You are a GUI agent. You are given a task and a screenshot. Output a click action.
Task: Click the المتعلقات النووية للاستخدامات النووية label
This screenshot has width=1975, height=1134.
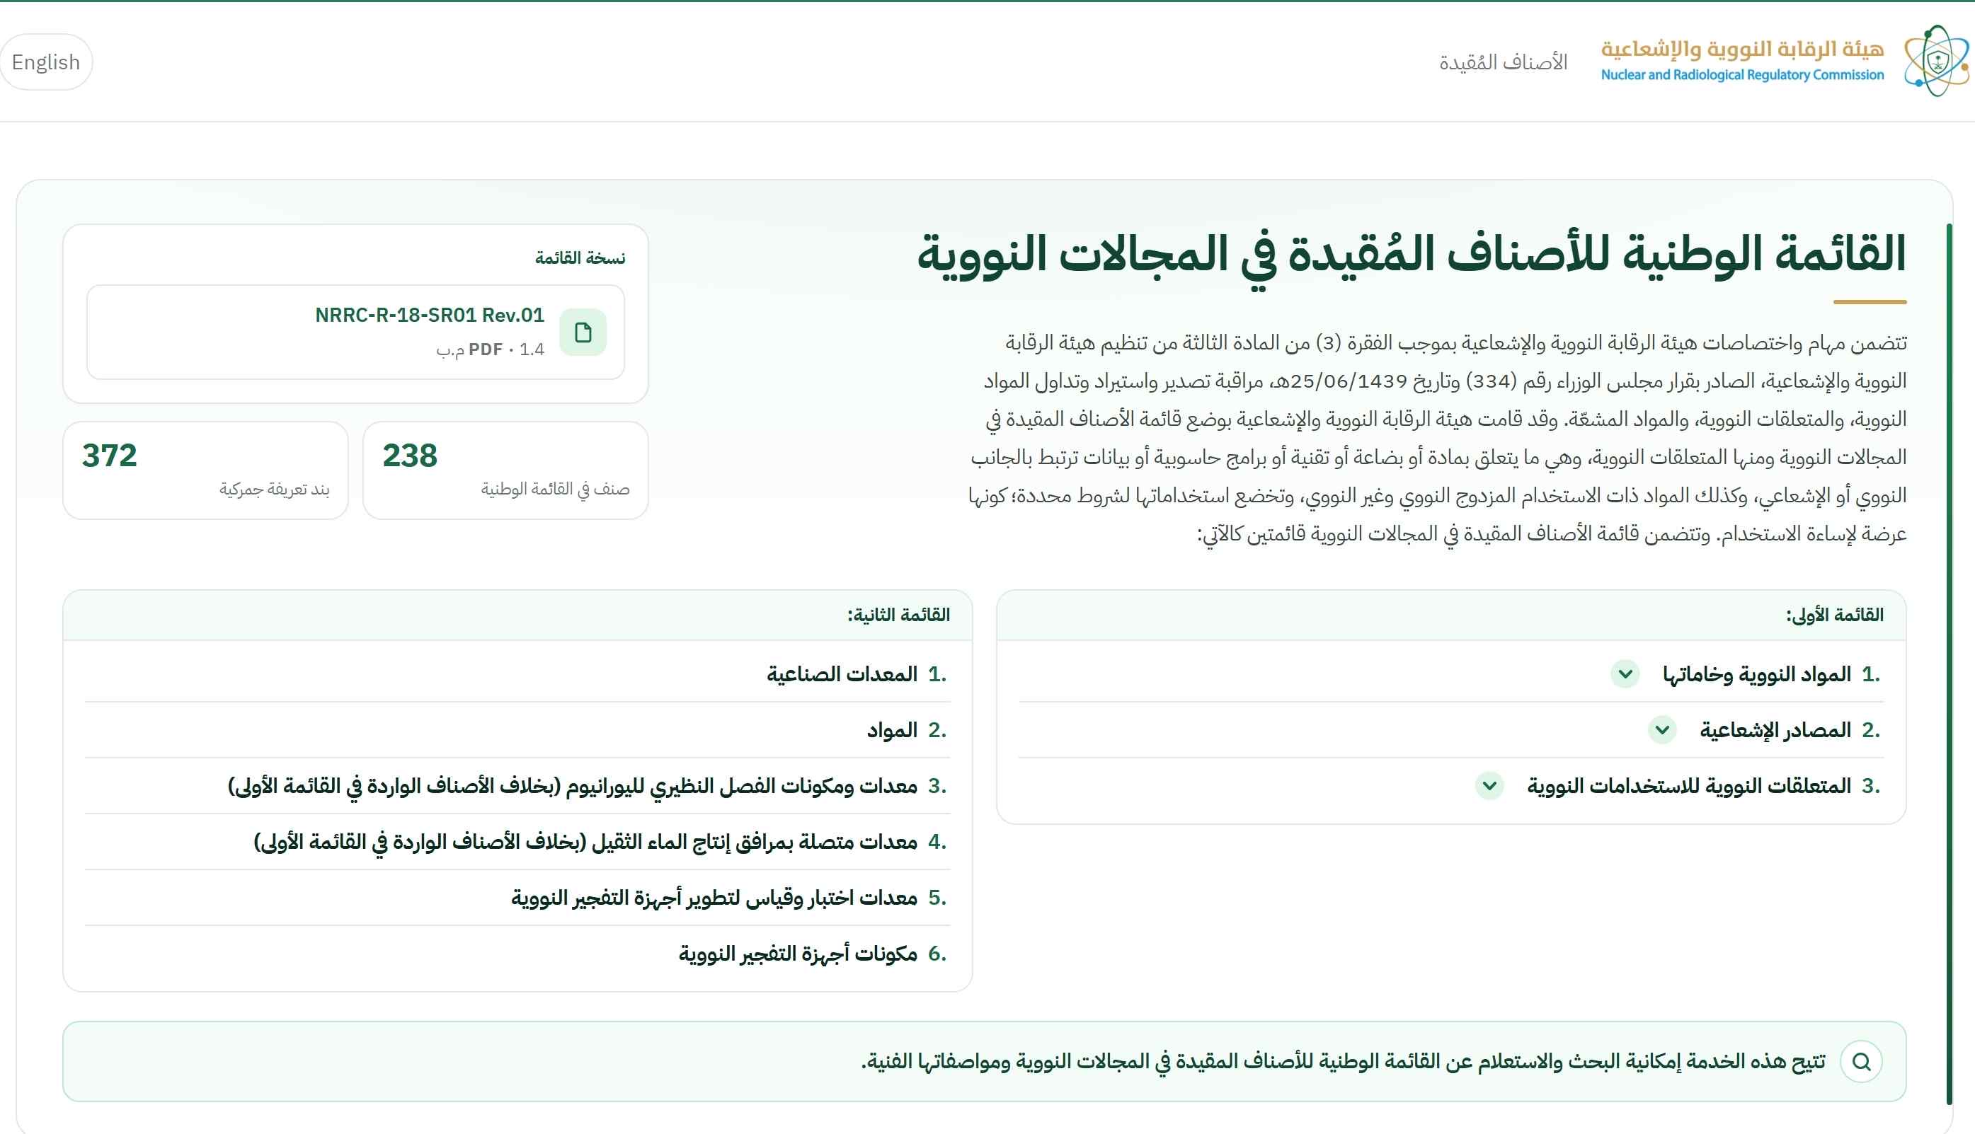1689,787
